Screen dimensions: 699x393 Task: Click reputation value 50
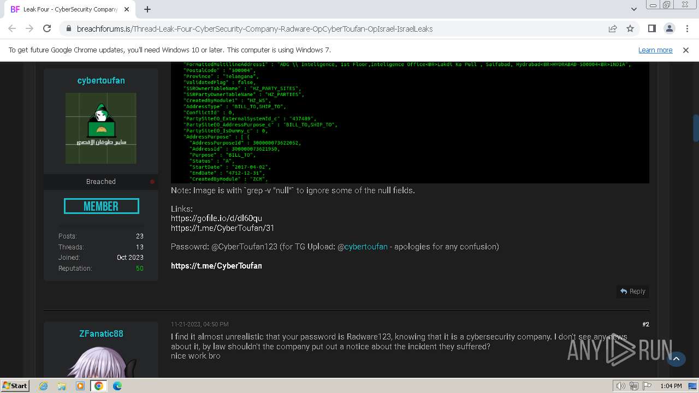click(140, 269)
